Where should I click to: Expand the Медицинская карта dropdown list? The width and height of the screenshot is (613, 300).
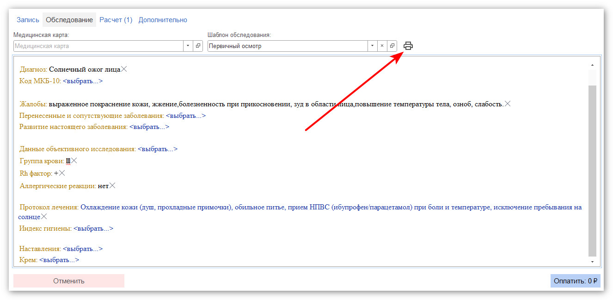click(x=188, y=46)
